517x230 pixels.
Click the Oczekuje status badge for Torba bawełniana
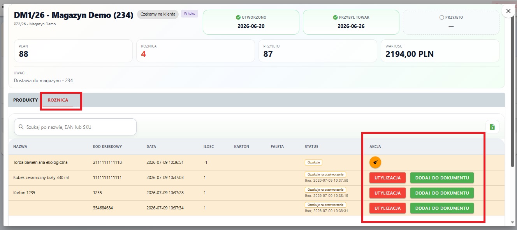(x=313, y=162)
